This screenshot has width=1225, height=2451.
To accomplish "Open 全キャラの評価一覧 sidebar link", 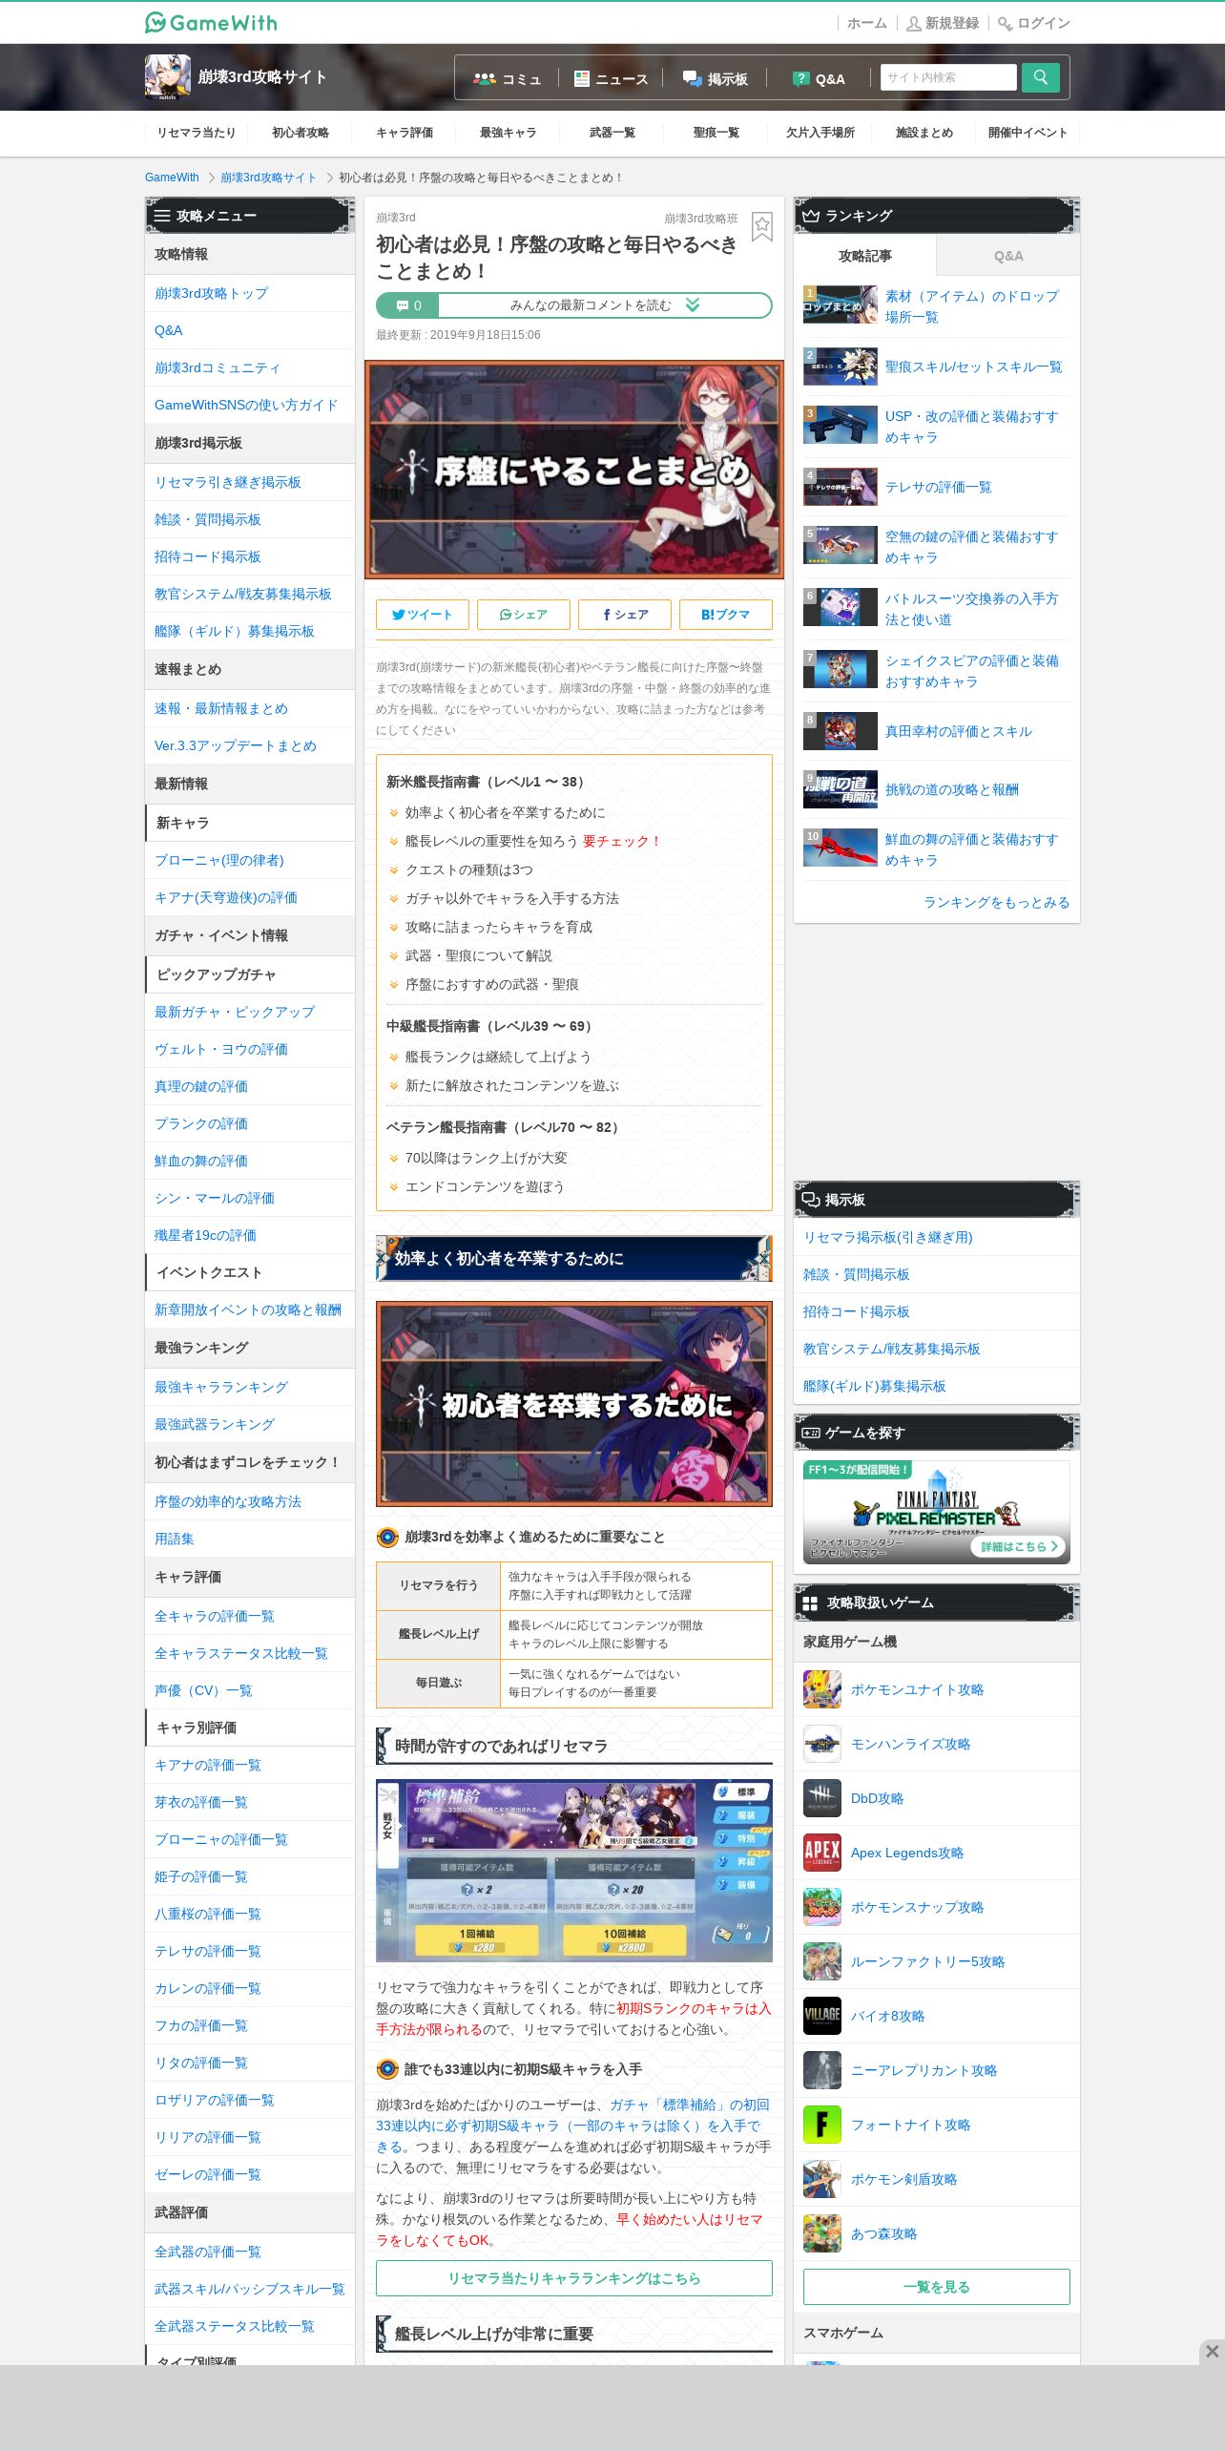I will tap(249, 1616).
